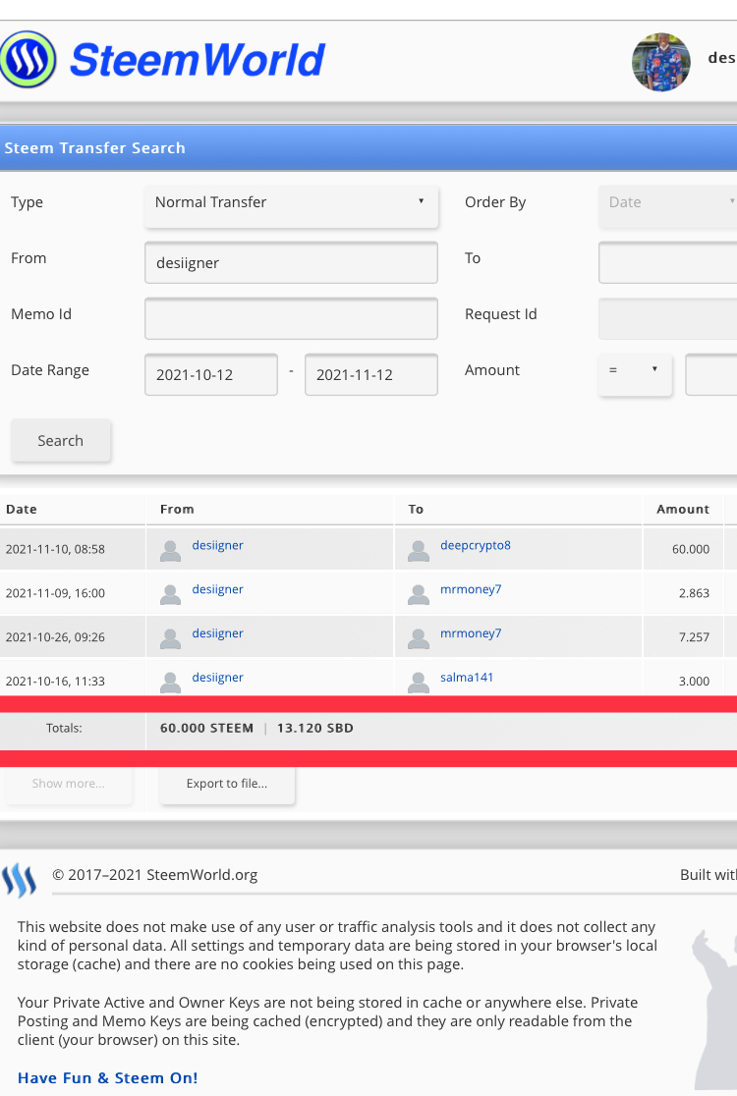Sort by the Amount column header
This screenshot has width=737, height=1096.
point(682,510)
